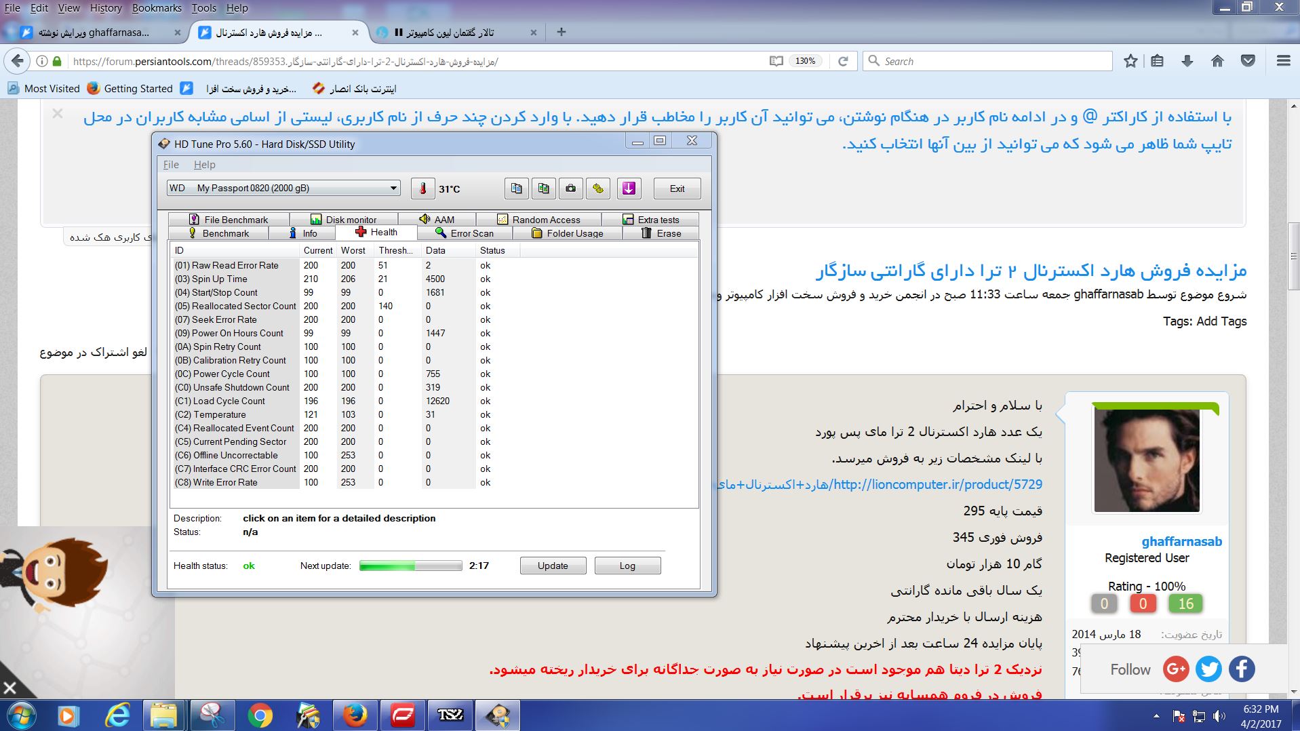Click the site information icon in address bar
Viewport: 1300px width, 731px height.
[x=41, y=61]
